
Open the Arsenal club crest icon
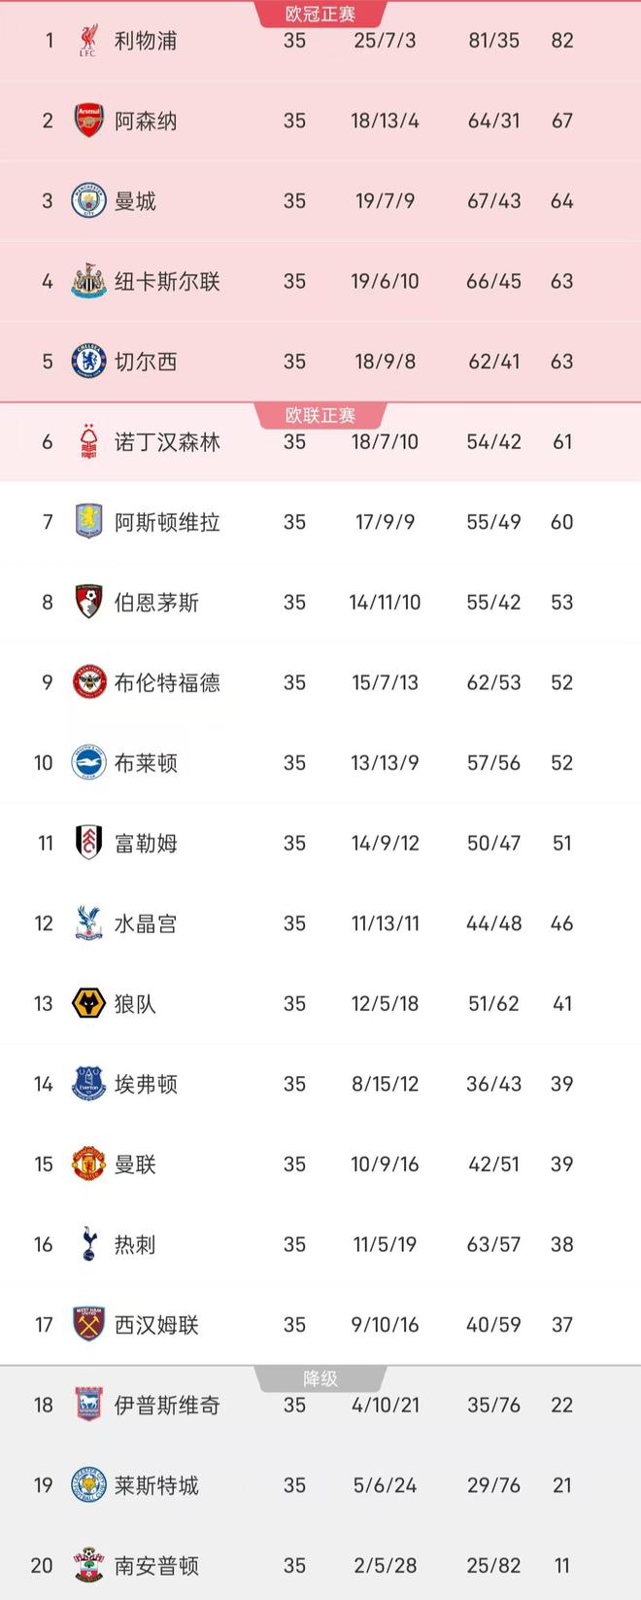tap(88, 121)
